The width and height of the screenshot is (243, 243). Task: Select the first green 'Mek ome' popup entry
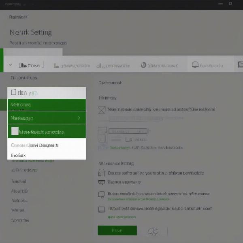point(47,104)
